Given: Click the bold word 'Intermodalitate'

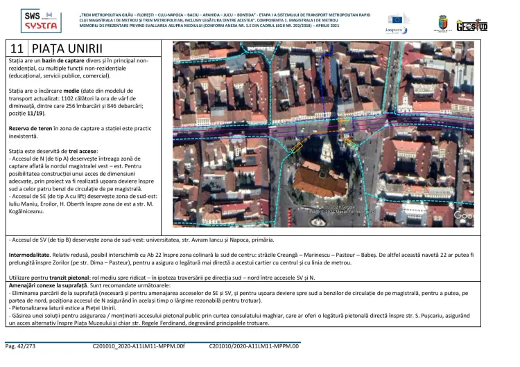Looking at the screenshot, I should click(x=30, y=256).
